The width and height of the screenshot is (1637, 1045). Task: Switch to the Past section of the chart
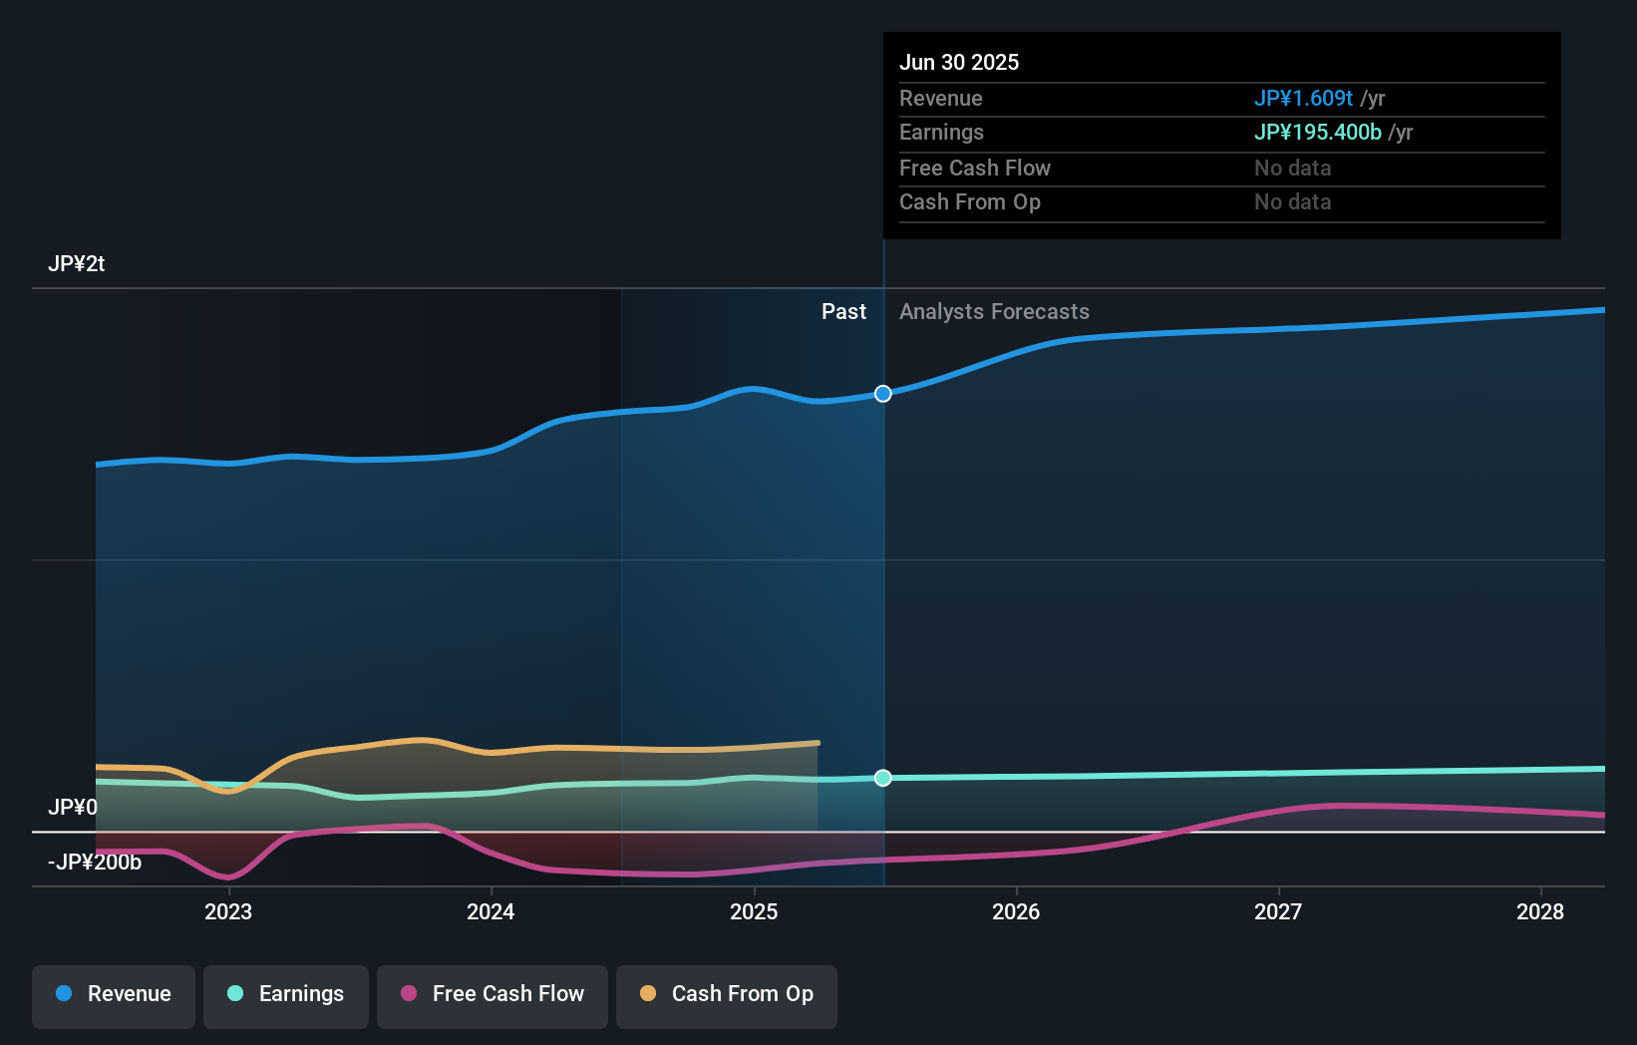coord(844,311)
